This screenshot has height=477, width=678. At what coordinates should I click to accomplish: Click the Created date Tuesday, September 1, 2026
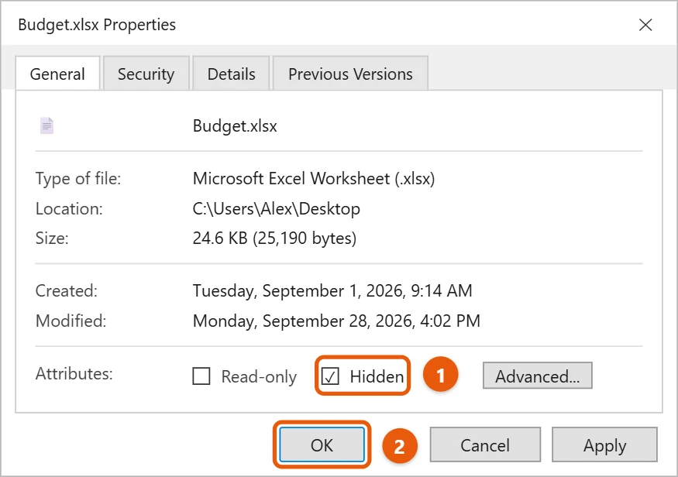click(332, 290)
